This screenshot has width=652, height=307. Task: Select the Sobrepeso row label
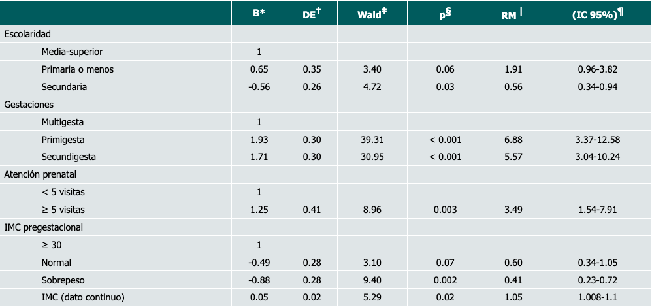pyautogui.click(x=64, y=280)
